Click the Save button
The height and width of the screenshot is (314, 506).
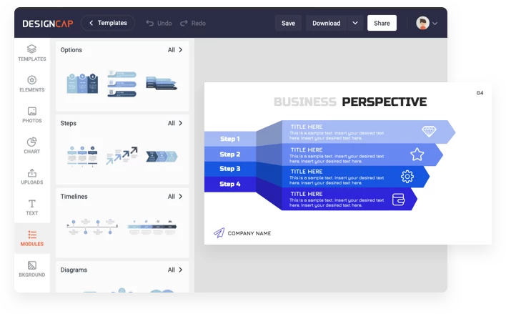pos(288,23)
